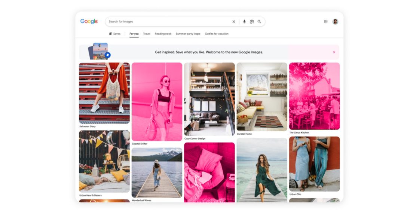Open Google Lens camera search
419x220 pixels.
tap(252, 22)
